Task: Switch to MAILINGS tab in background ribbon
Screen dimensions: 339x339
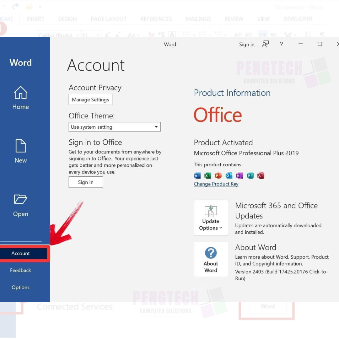Action: coord(198,19)
